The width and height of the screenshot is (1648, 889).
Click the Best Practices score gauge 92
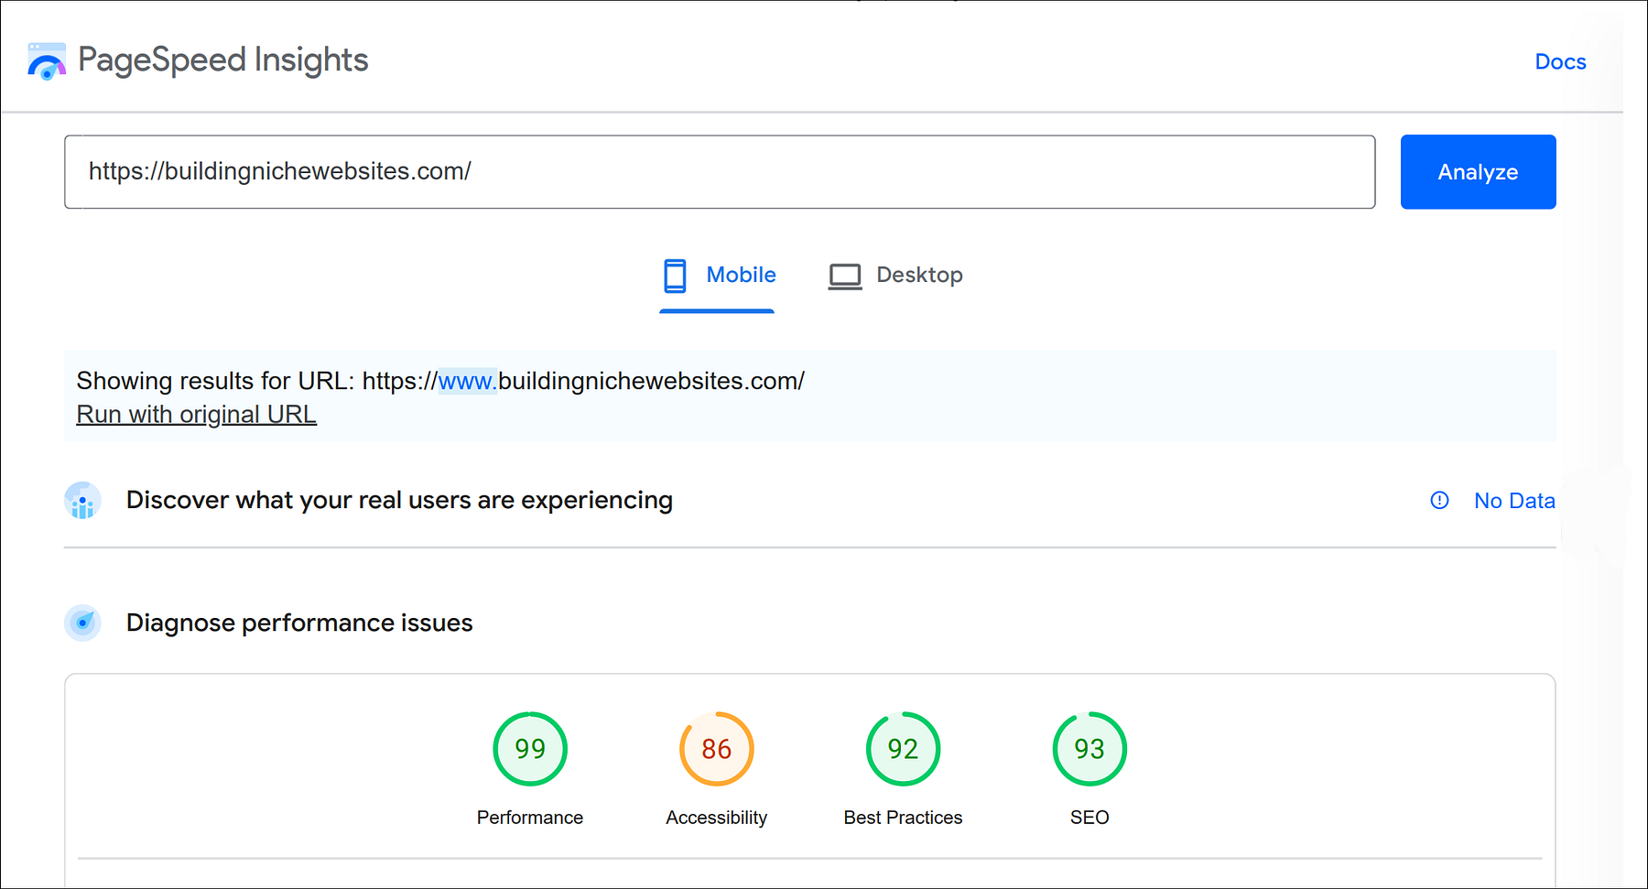point(903,749)
